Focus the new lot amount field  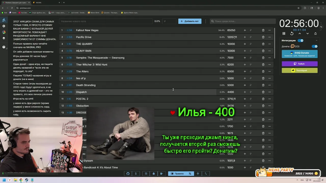pyautogui.click(x=169, y=21)
